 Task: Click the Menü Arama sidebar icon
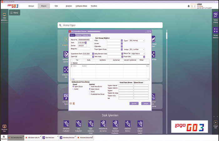tap(215, 15)
